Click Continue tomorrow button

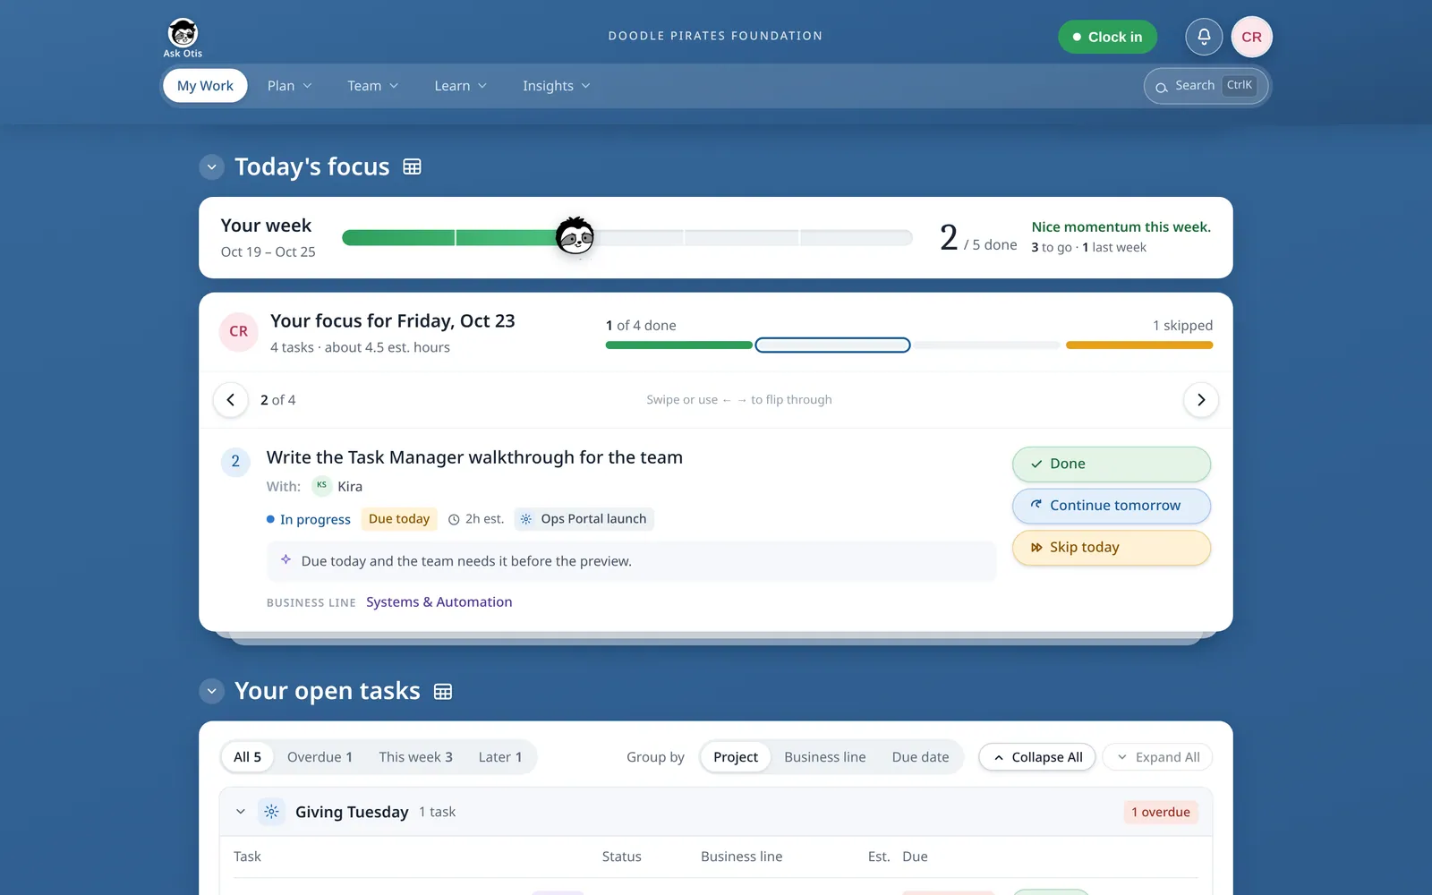[1112, 506]
